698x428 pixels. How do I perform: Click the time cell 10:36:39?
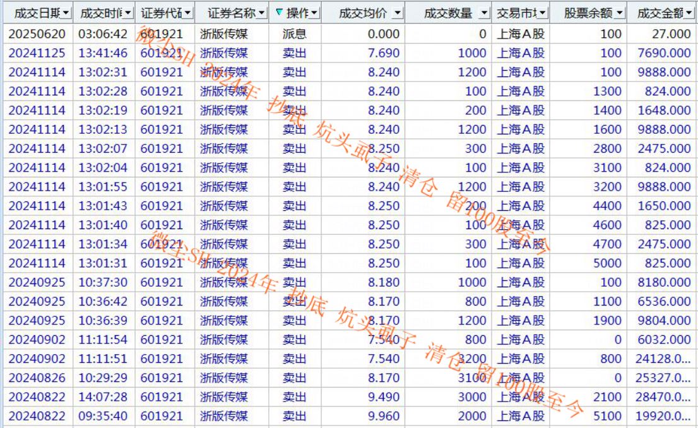[103, 321]
